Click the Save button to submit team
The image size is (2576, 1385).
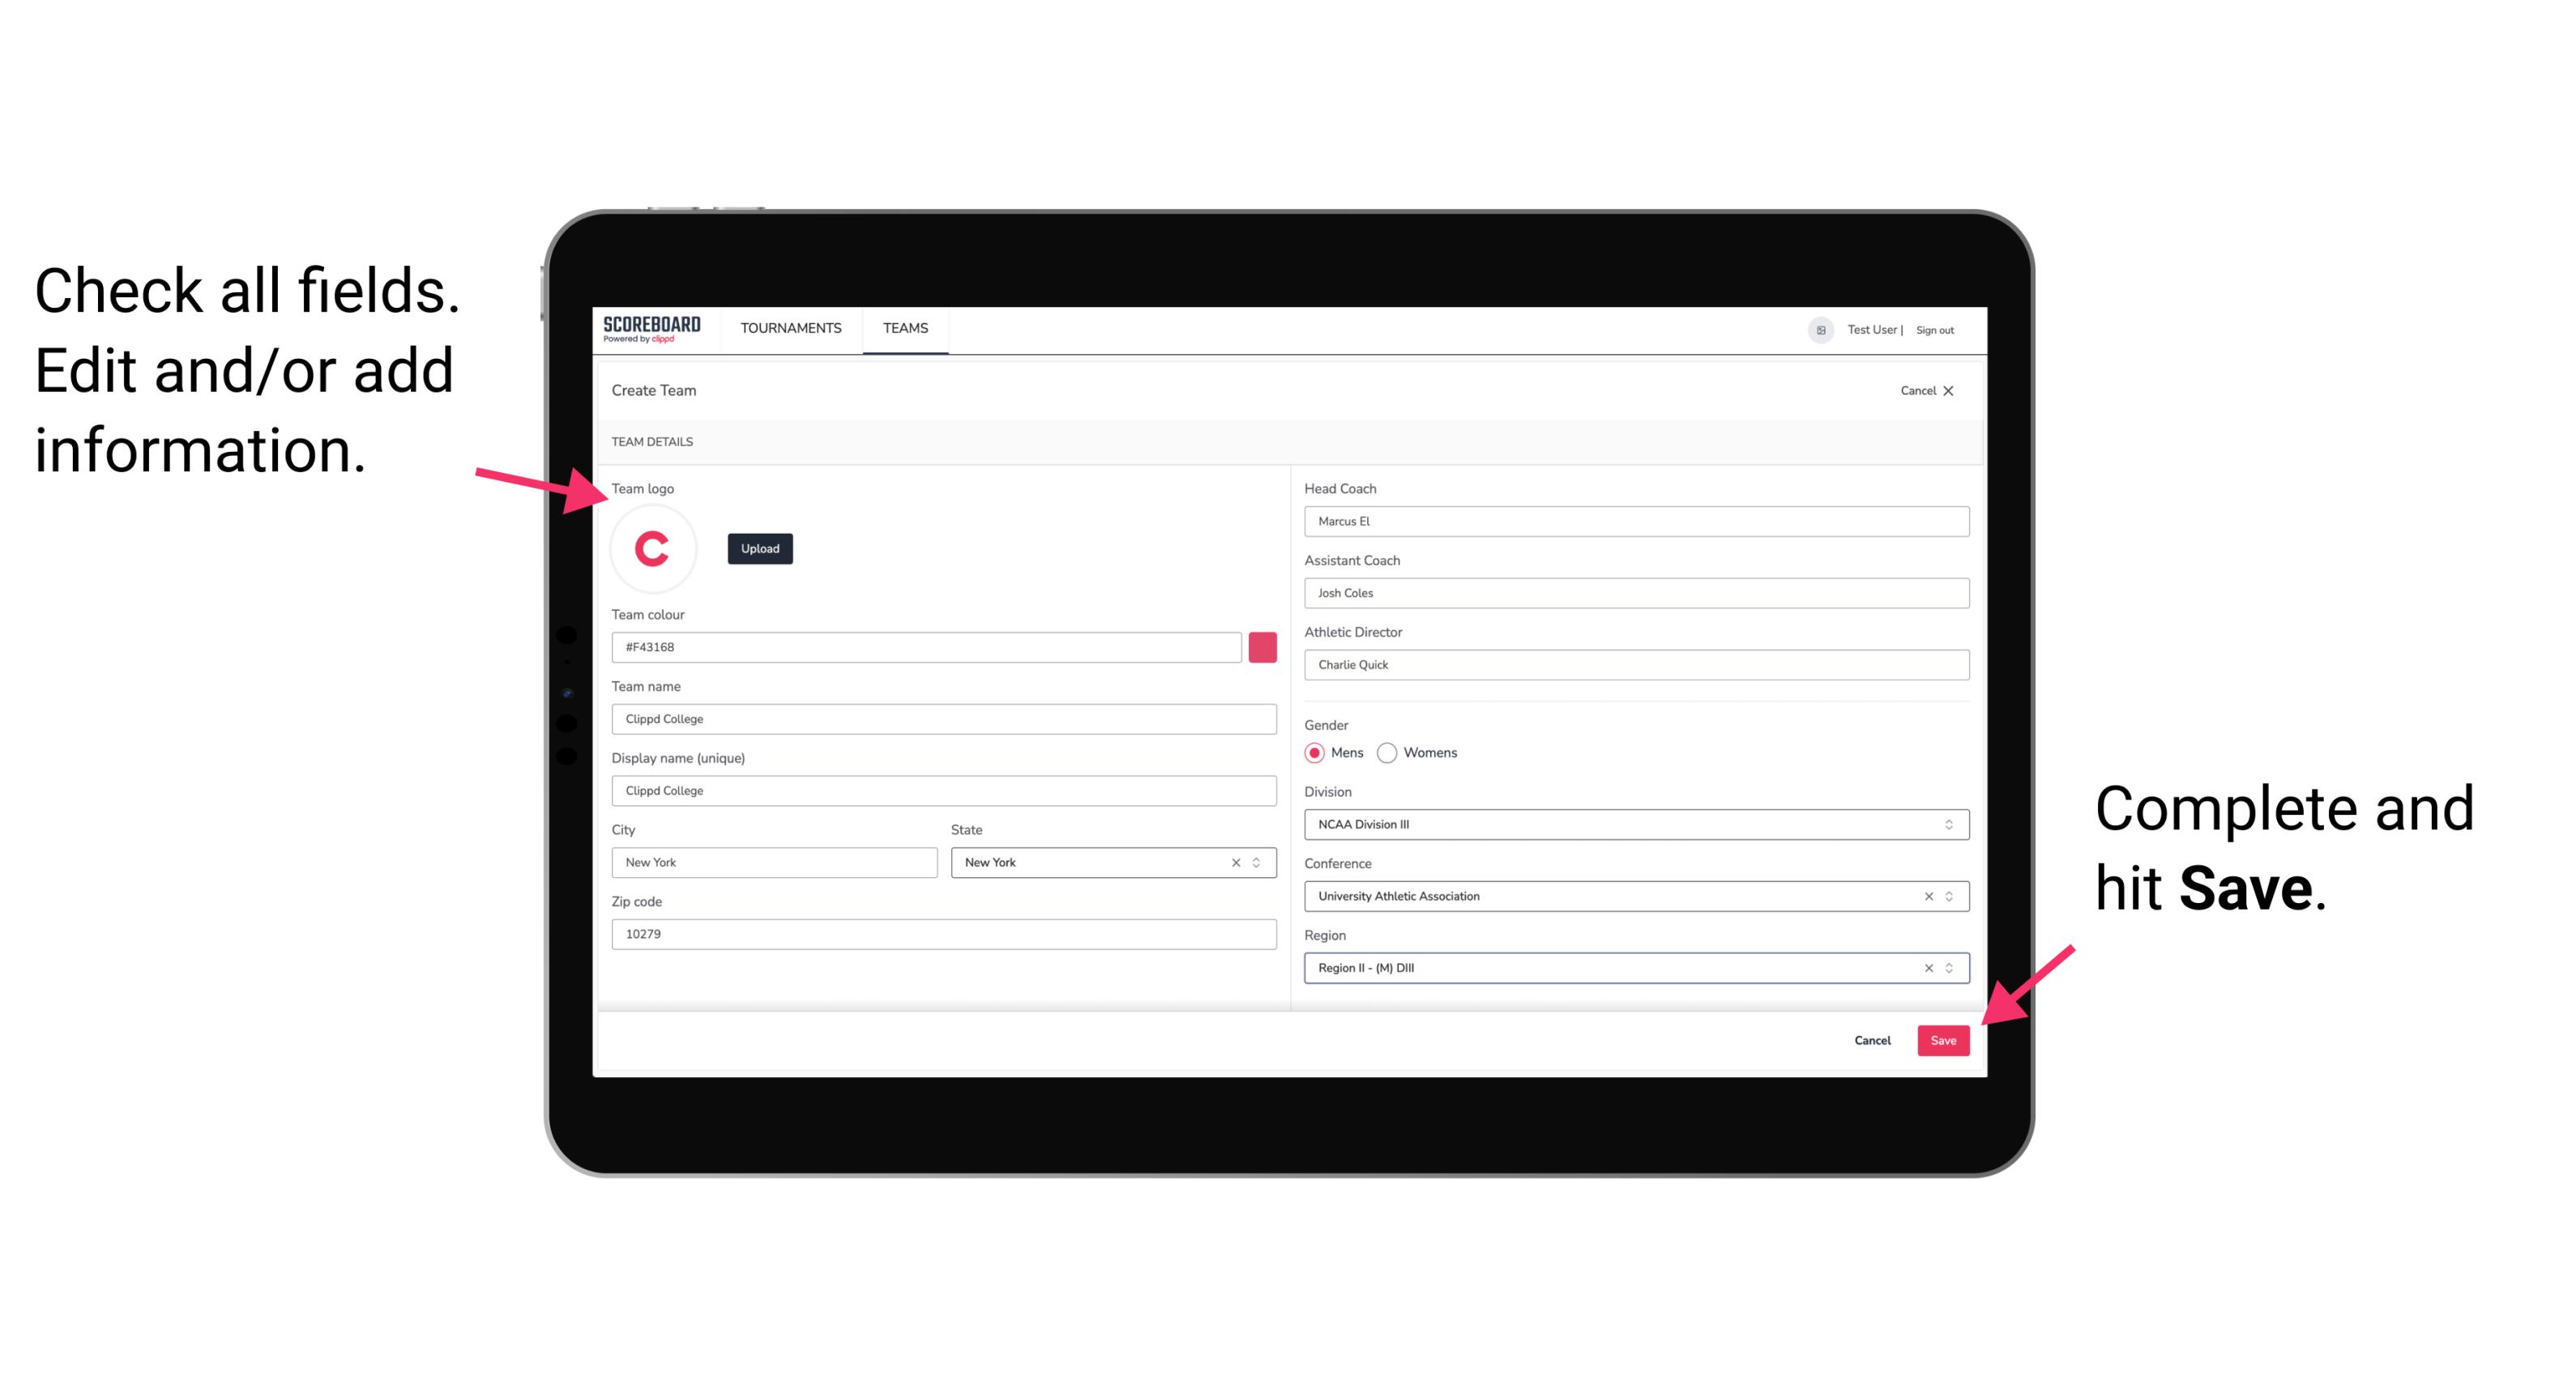pyautogui.click(x=1945, y=1038)
